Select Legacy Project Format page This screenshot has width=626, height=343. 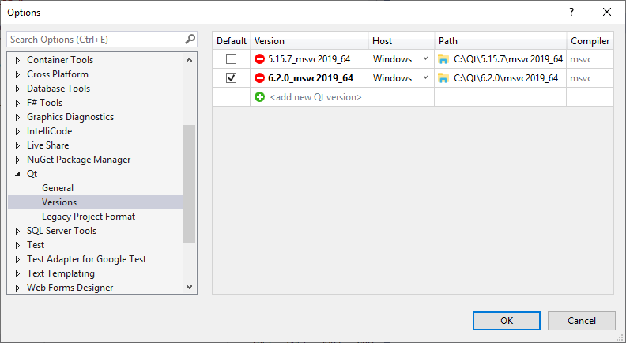pyautogui.click(x=89, y=217)
